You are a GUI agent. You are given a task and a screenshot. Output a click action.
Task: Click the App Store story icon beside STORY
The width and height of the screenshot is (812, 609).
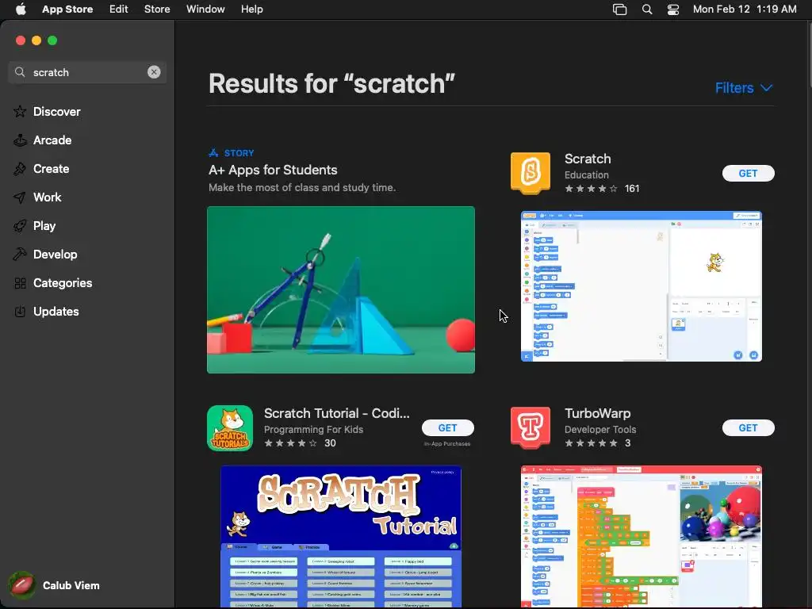[213, 153]
